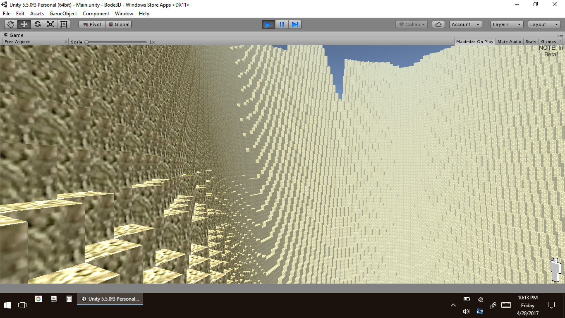
Task: Select the Rotate tool
Action: coord(38,24)
